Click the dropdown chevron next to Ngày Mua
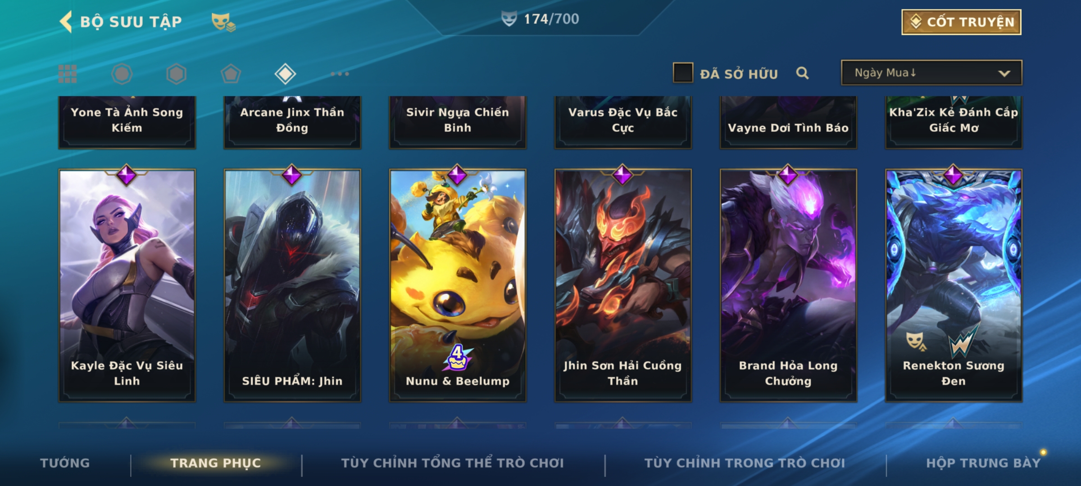The image size is (1081, 486). click(x=1004, y=73)
